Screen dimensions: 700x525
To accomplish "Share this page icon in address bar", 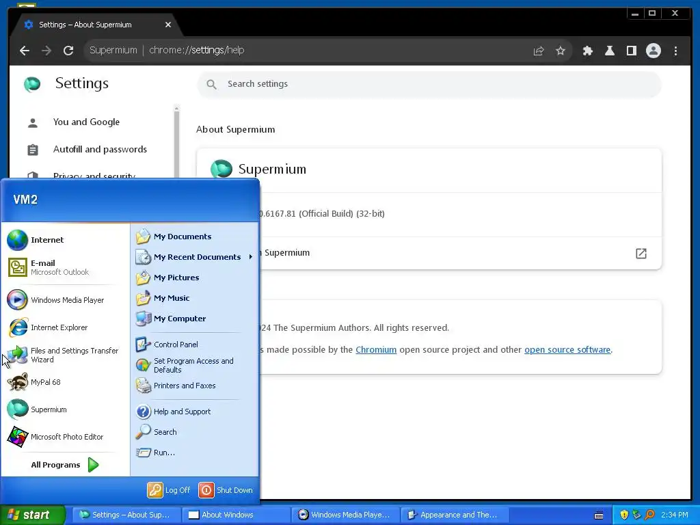I will point(539,51).
